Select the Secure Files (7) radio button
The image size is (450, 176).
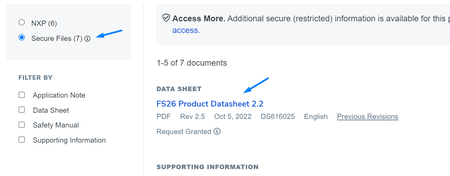tap(22, 38)
